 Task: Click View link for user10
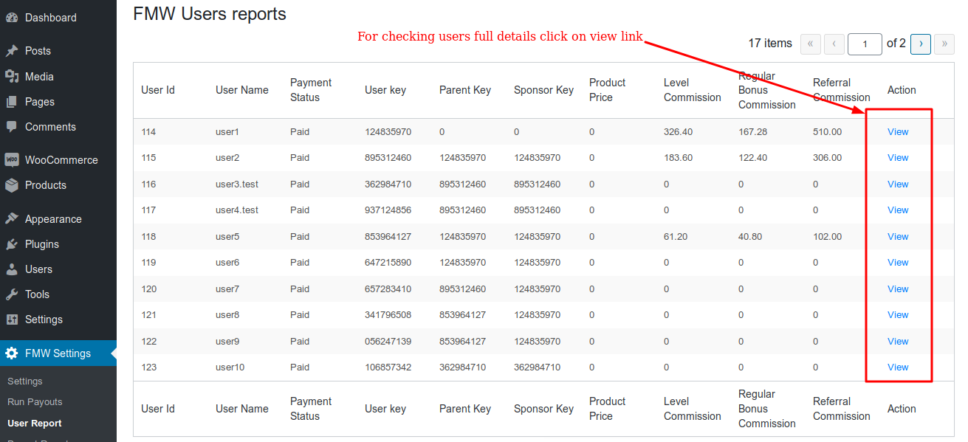pos(898,367)
